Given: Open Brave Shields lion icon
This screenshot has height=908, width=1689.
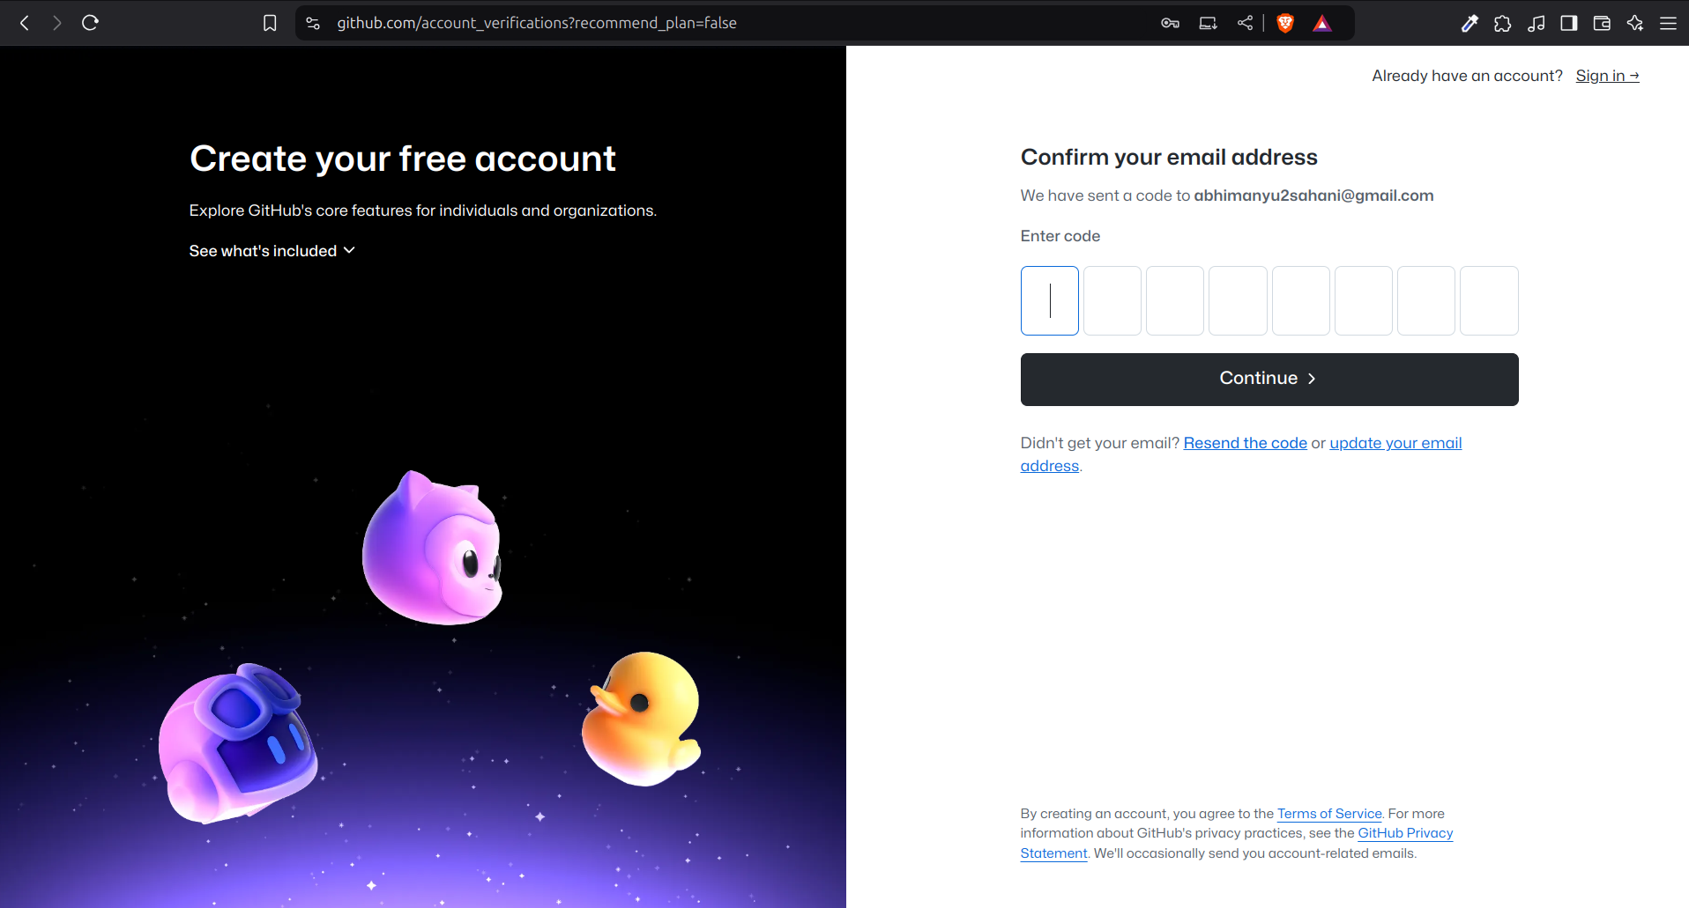Looking at the screenshot, I should (x=1285, y=23).
